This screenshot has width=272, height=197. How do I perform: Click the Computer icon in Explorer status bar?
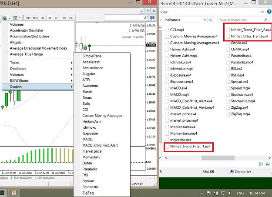point(232,172)
